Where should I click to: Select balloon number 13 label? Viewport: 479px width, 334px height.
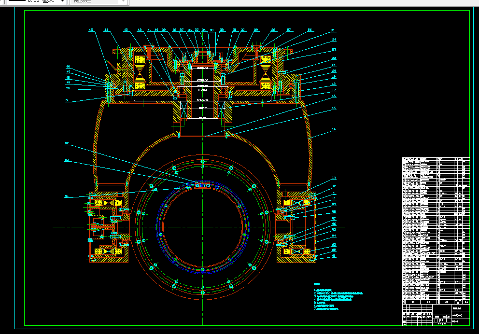coord(334,178)
